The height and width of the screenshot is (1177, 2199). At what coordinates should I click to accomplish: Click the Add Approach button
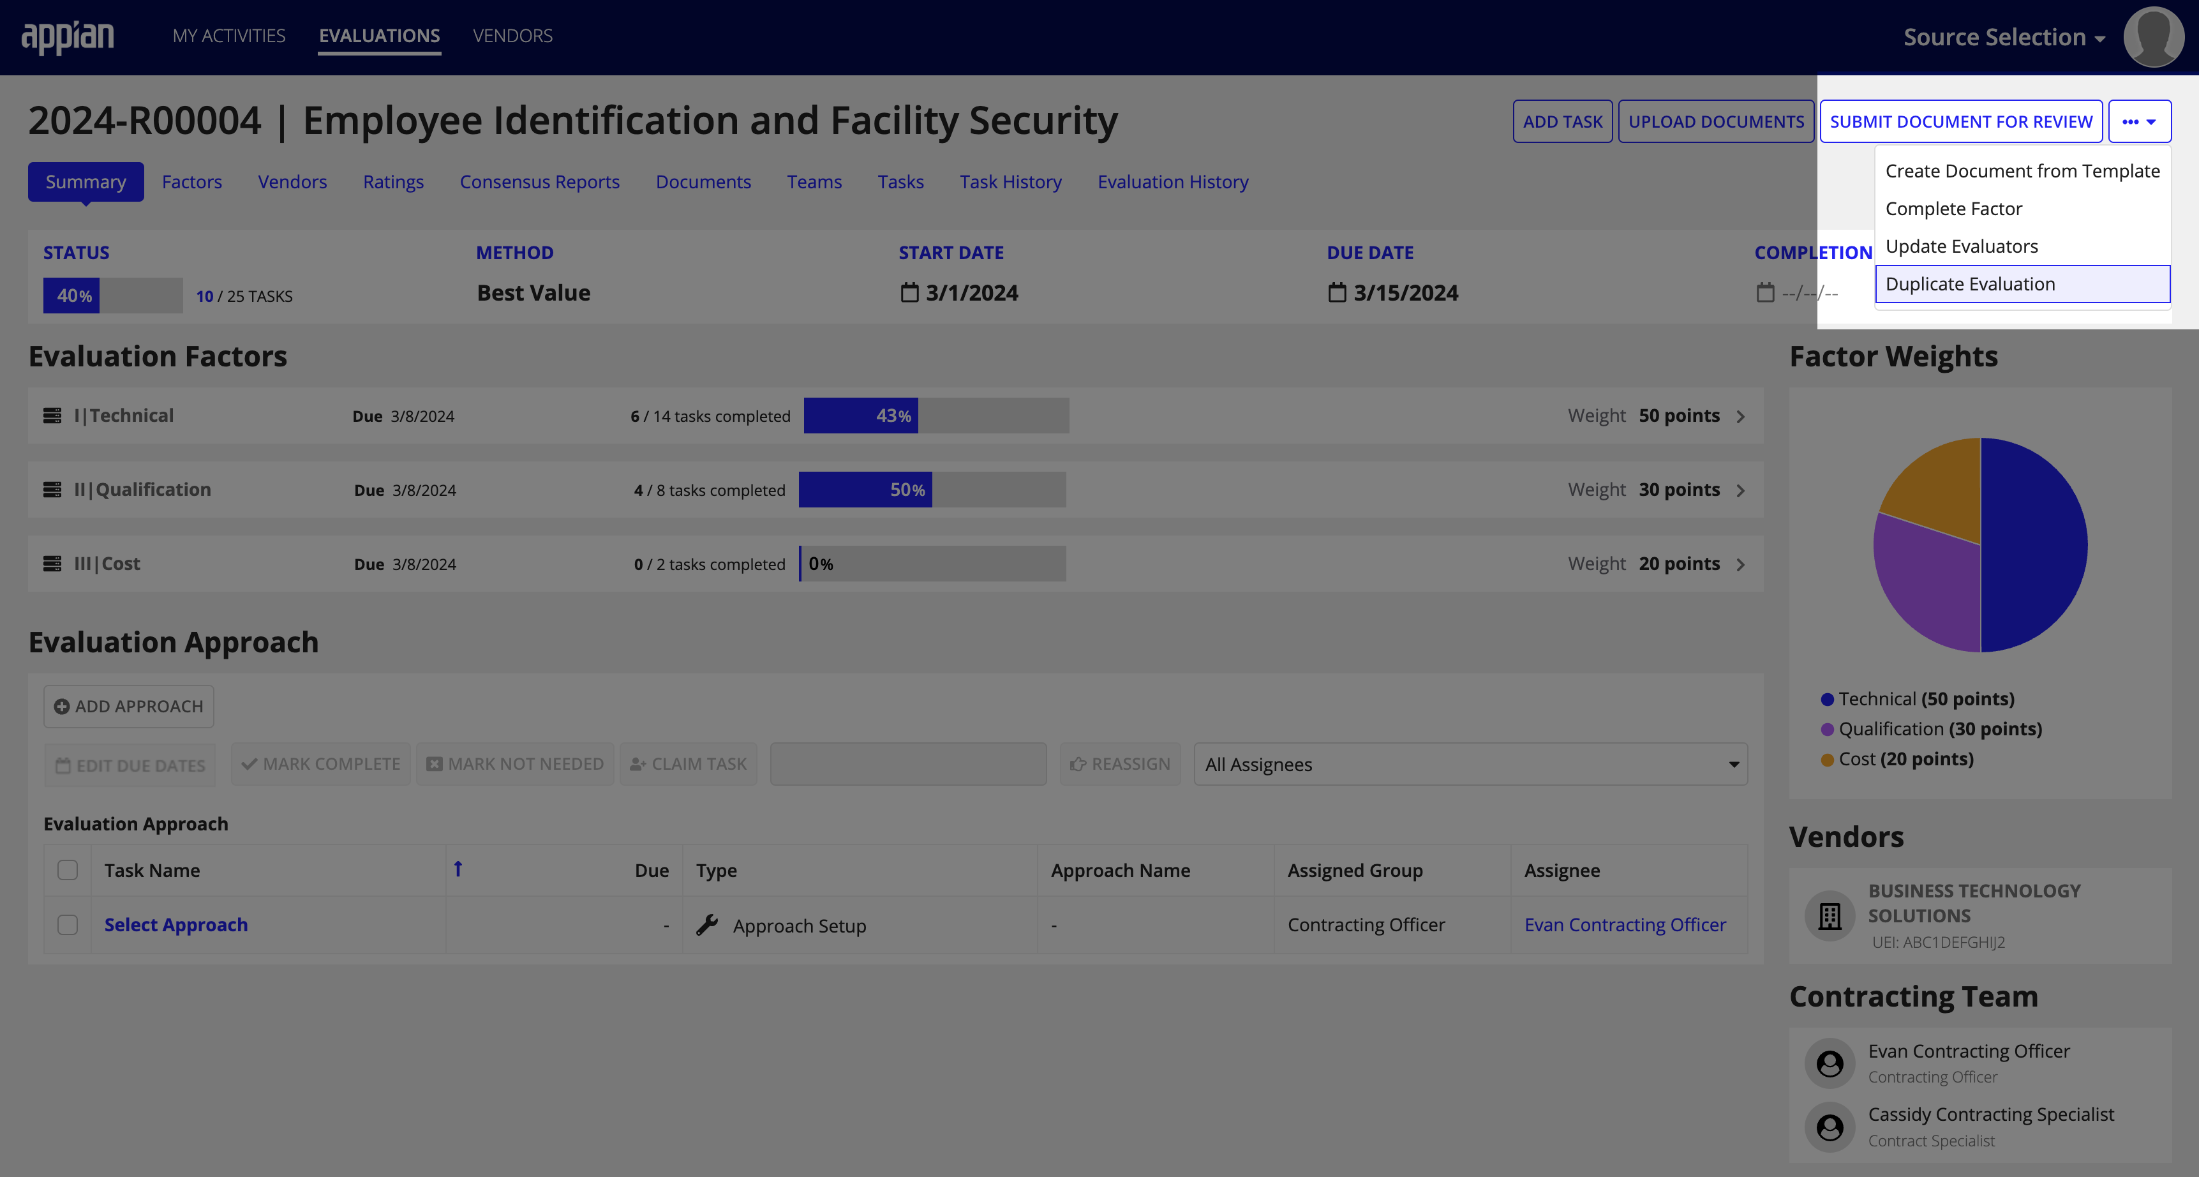point(130,705)
